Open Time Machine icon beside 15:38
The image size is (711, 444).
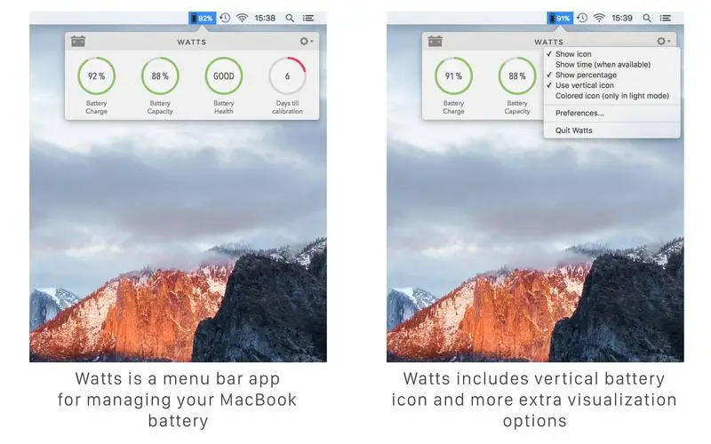[225, 18]
